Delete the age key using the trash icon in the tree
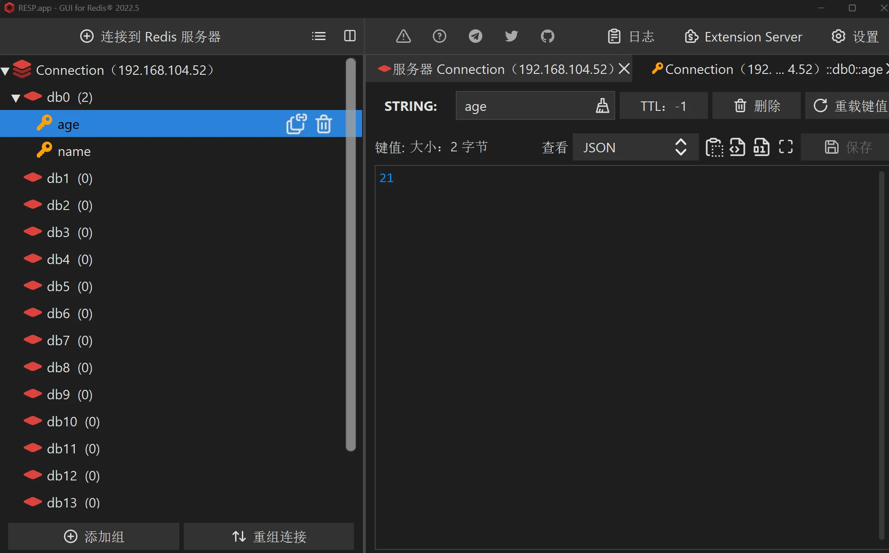Screen dimensions: 889x553 tap(323, 124)
